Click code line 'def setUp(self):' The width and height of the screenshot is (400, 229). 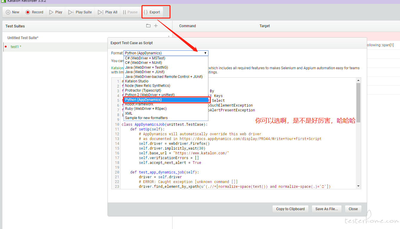pos(147,129)
